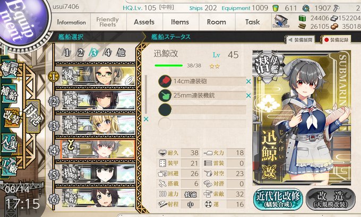The height and width of the screenshot is (217, 361).
Task: Remove the 14cm連装砲 equipment with X
Action: coord(248,81)
